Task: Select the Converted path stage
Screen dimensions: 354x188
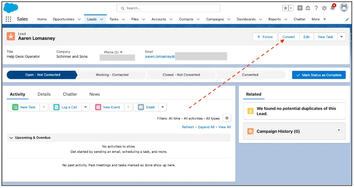Action: [x=250, y=75]
